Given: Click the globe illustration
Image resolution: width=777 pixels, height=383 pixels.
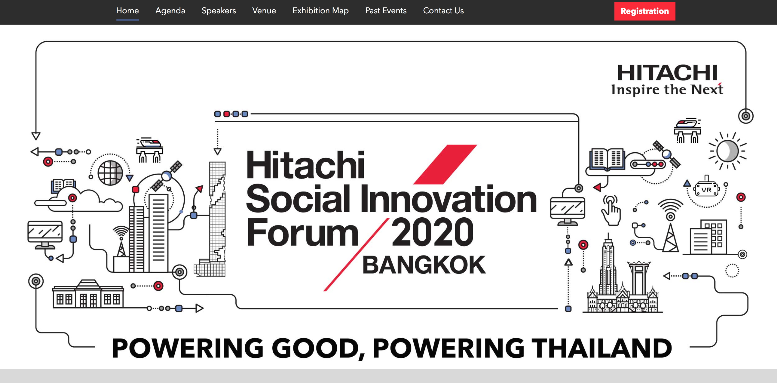Looking at the screenshot, I should coord(110,173).
